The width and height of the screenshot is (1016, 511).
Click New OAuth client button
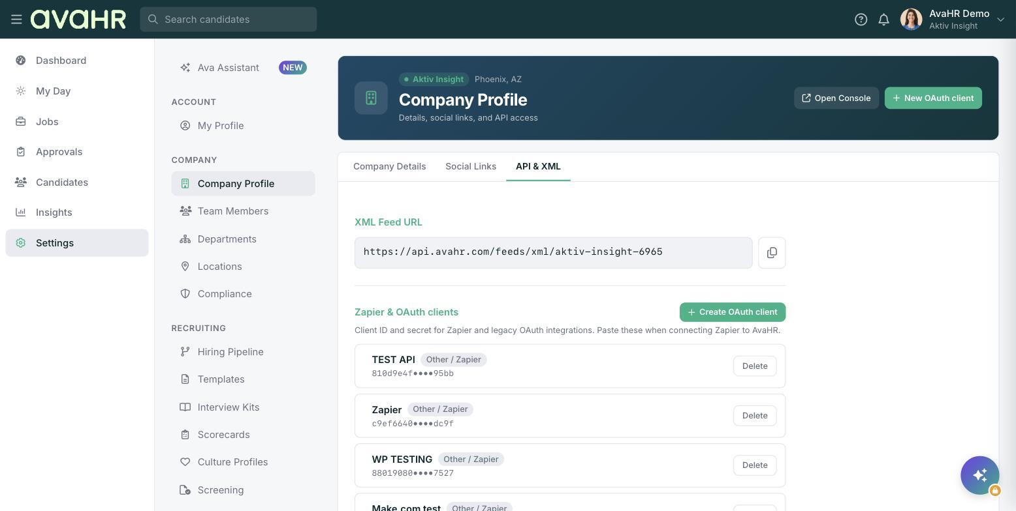pos(933,98)
